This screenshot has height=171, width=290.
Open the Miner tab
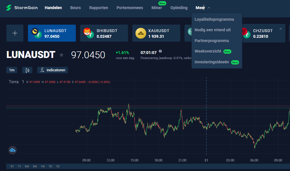click(x=157, y=8)
